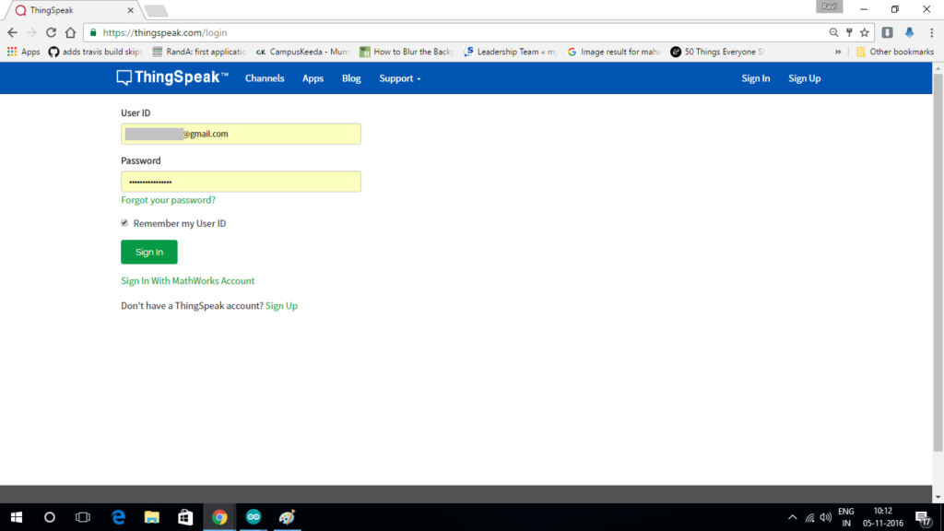Open File Explorer from taskbar

click(152, 517)
